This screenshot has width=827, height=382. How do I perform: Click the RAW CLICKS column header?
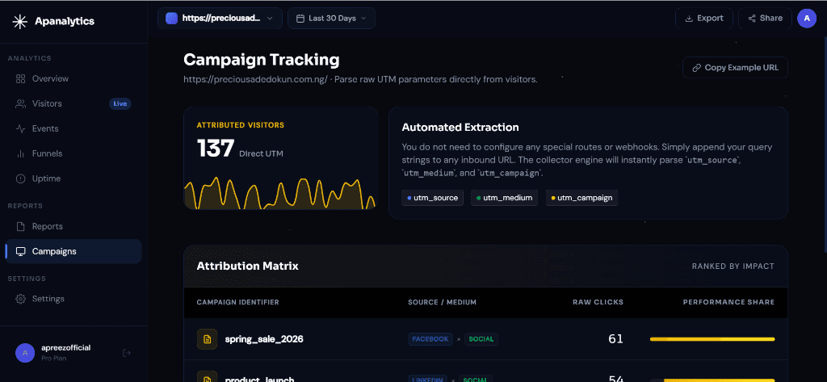(x=598, y=302)
